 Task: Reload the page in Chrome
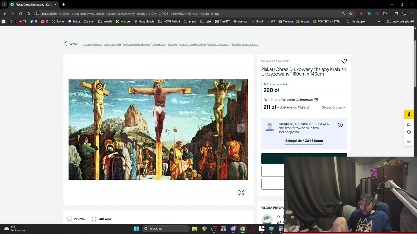pyautogui.click(x=20, y=14)
